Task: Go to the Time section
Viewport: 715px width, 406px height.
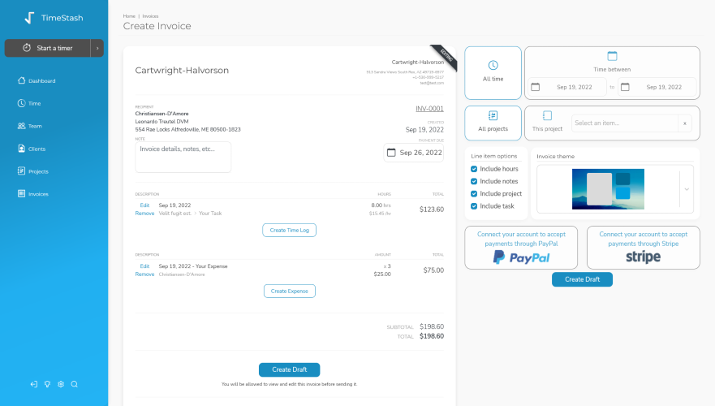Action: 29,104
